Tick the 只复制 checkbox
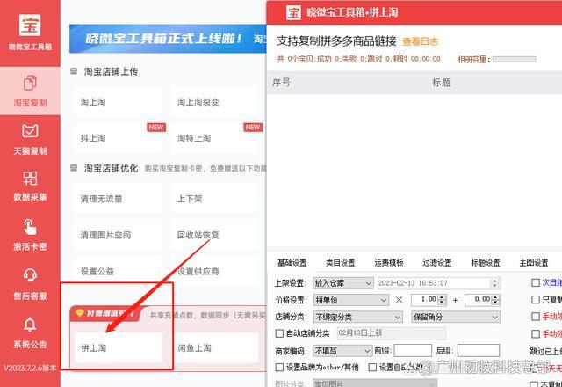Viewport: 562px width, 387px height. (x=536, y=299)
